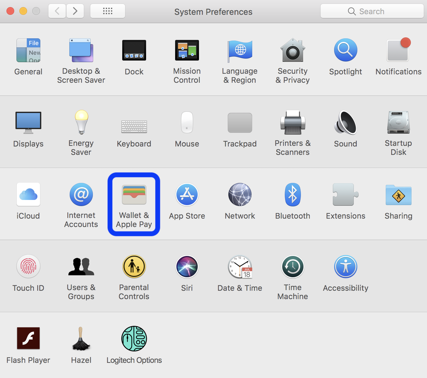Click the forward navigation arrow
This screenshot has height=378, width=427.
pos(75,11)
